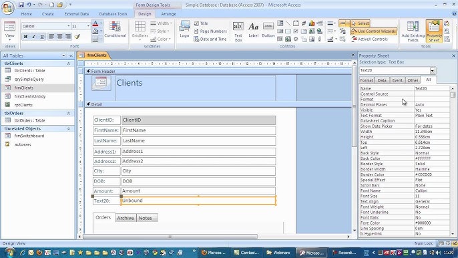Image resolution: width=458 pixels, height=258 pixels.
Task: Insert a Logo into the form
Action: pyautogui.click(x=184, y=29)
